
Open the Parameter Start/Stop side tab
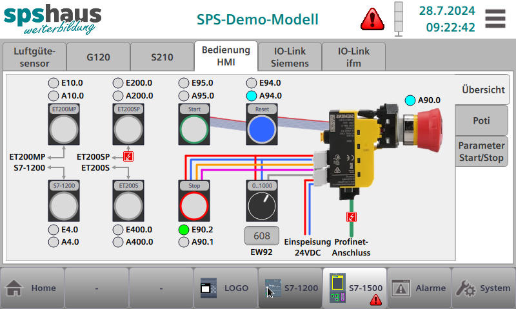[x=482, y=151]
